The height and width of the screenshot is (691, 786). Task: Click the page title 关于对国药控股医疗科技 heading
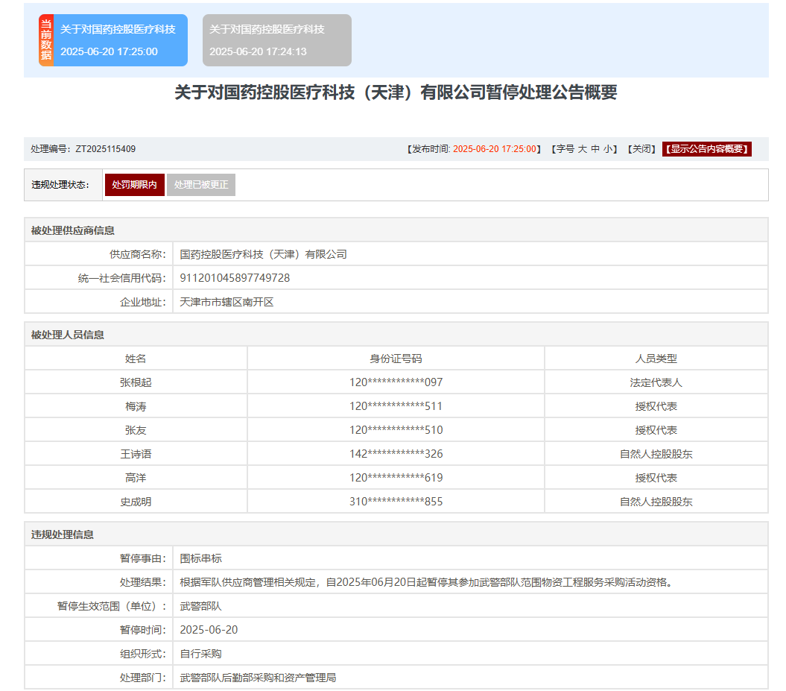pyautogui.click(x=396, y=92)
